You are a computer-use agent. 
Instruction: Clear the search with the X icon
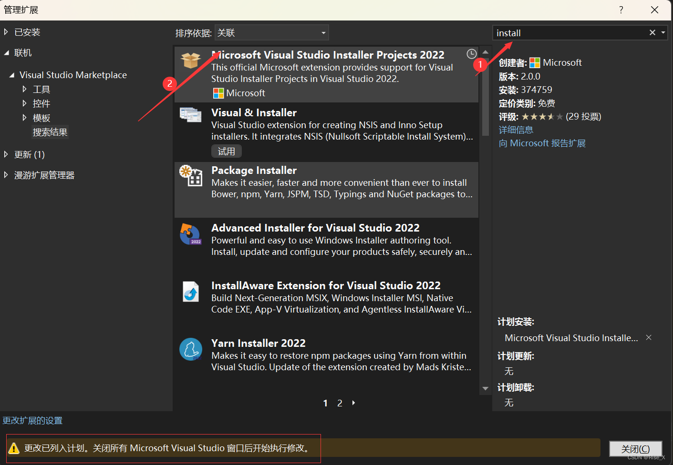(x=652, y=32)
